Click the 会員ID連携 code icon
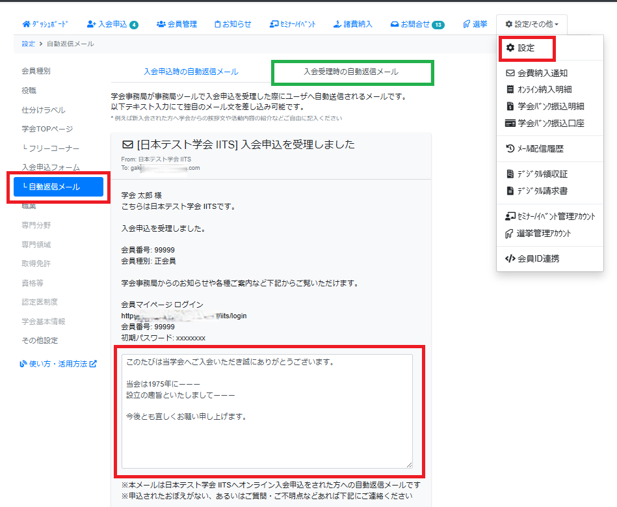 coord(510,258)
